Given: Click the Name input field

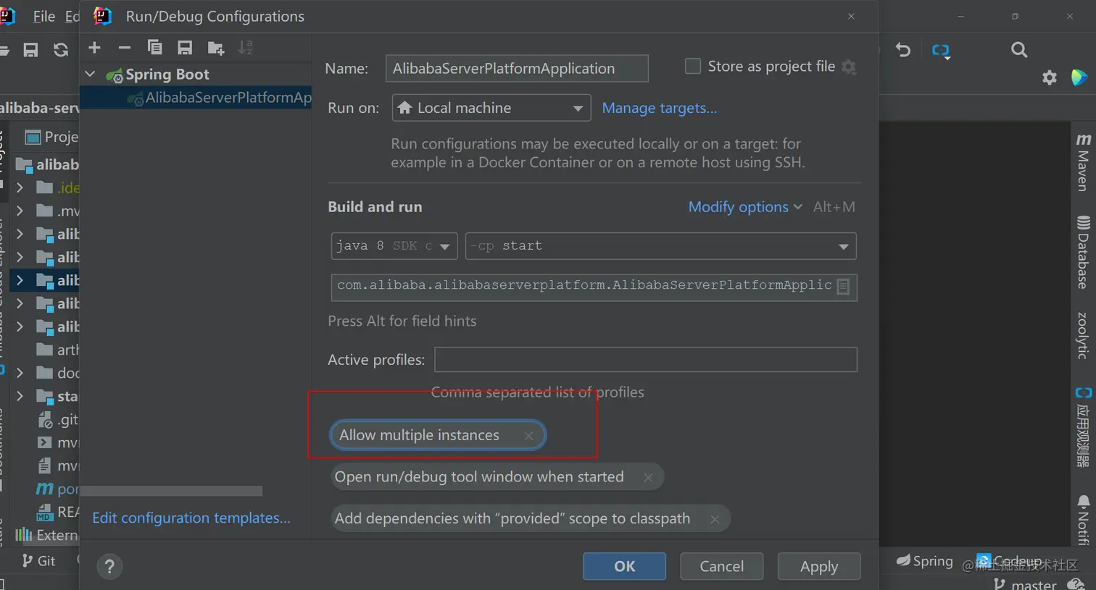Looking at the screenshot, I should click(517, 69).
